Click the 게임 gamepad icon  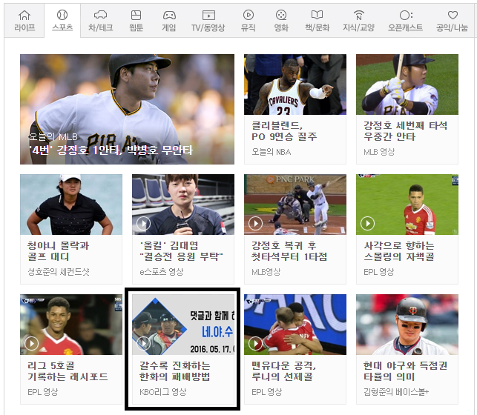(169, 15)
